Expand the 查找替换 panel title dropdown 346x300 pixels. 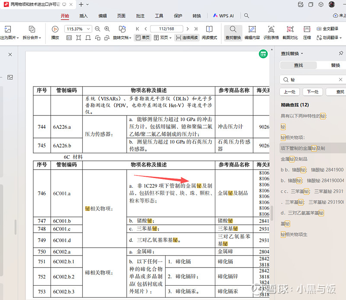pos(302,54)
